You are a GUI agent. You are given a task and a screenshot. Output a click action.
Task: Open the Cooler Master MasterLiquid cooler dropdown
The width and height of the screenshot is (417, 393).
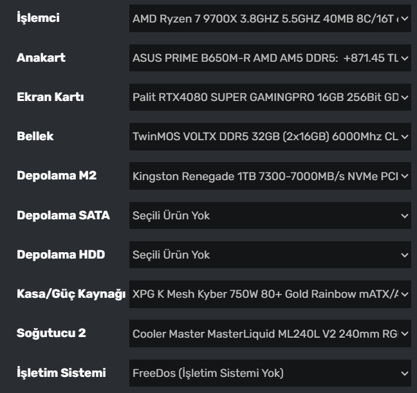pyautogui.click(x=264, y=334)
